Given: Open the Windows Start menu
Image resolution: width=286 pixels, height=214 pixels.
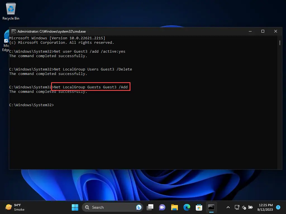Looking at the screenshot, I should [x=75, y=207].
